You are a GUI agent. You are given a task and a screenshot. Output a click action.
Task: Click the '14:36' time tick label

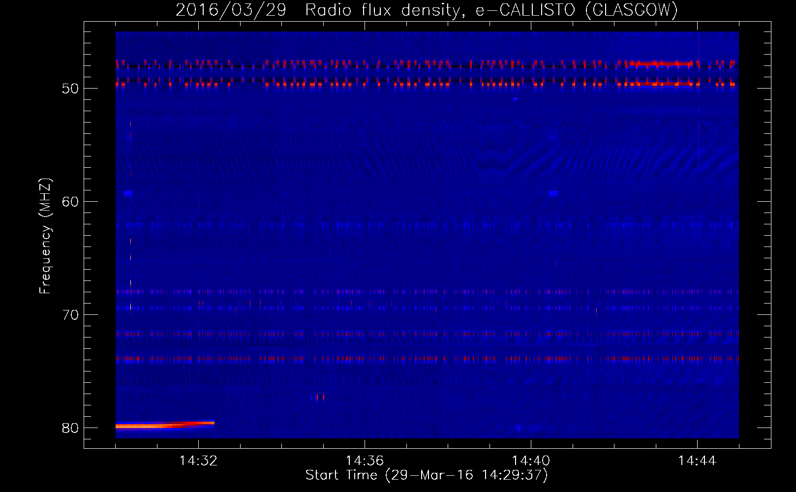coord(365,461)
